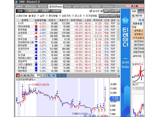Select the 리스크 radio button
This screenshot has width=159, height=117.
click(x=73, y=16)
